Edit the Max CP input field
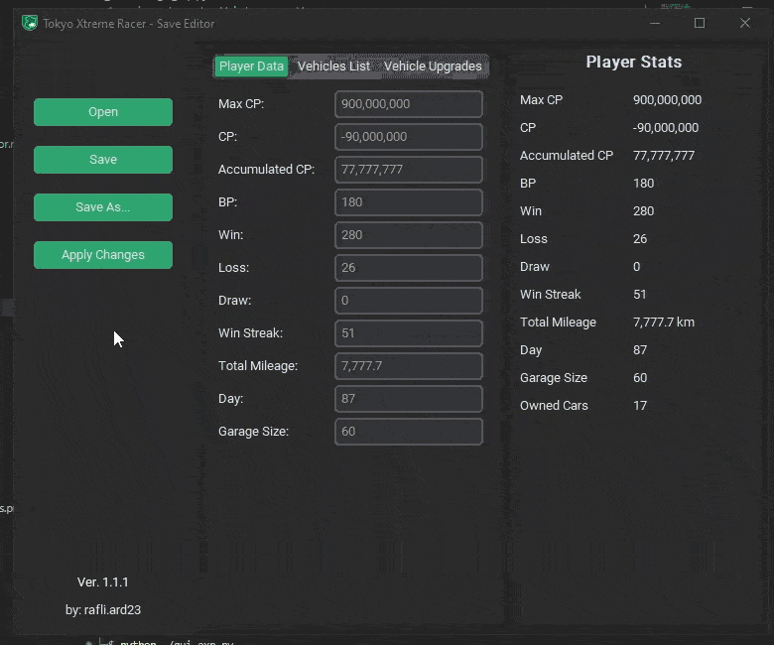Viewport: 774px width, 645px height. click(x=409, y=104)
